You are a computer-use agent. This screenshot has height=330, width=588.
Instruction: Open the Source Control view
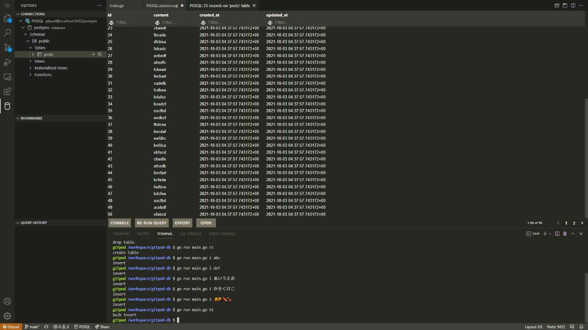(x=7, y=47)
